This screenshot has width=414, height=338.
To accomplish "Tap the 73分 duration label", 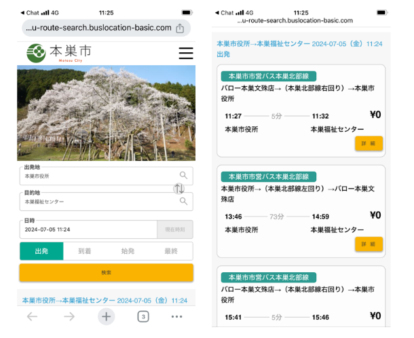I will pos(277,217).
